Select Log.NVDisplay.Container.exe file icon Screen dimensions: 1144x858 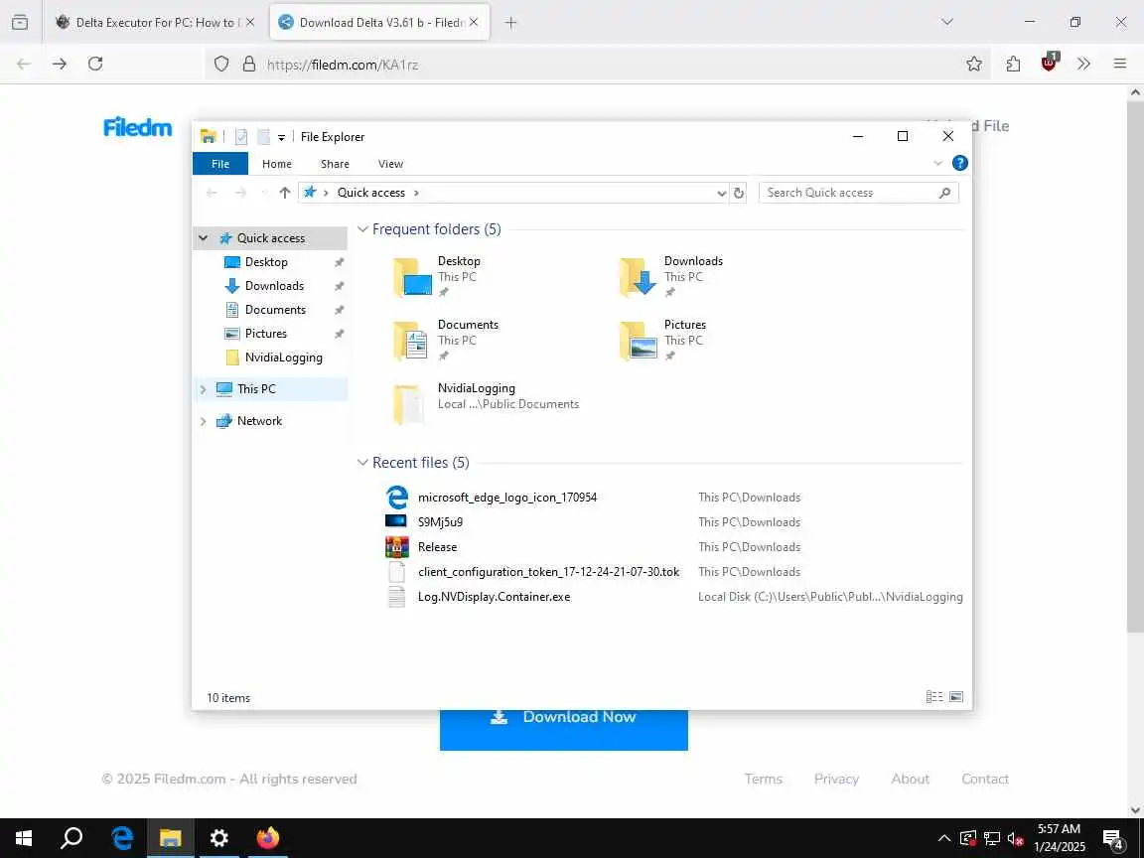tap(397, 597)
